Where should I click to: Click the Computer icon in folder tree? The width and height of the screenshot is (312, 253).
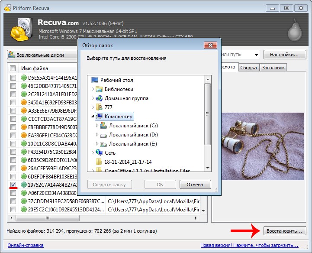[99, 117]
